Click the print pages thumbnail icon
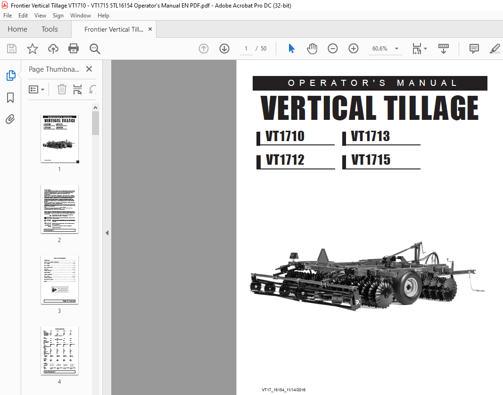The height and width of the screenshot is (395, 503). [x=78, y=89]
